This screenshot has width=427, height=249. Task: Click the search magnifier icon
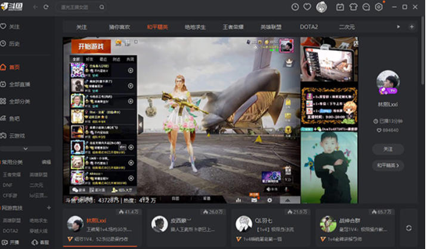[x=101, y=7]
